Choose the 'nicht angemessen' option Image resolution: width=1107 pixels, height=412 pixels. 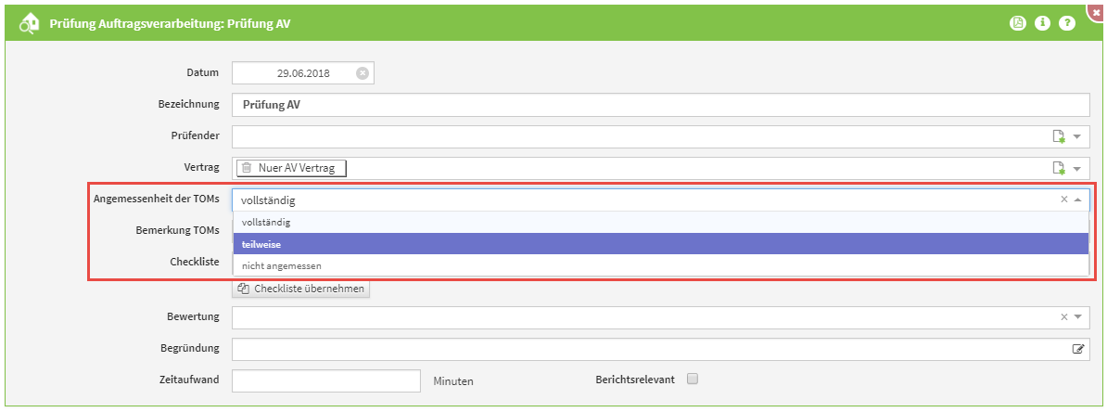point(658,266)
